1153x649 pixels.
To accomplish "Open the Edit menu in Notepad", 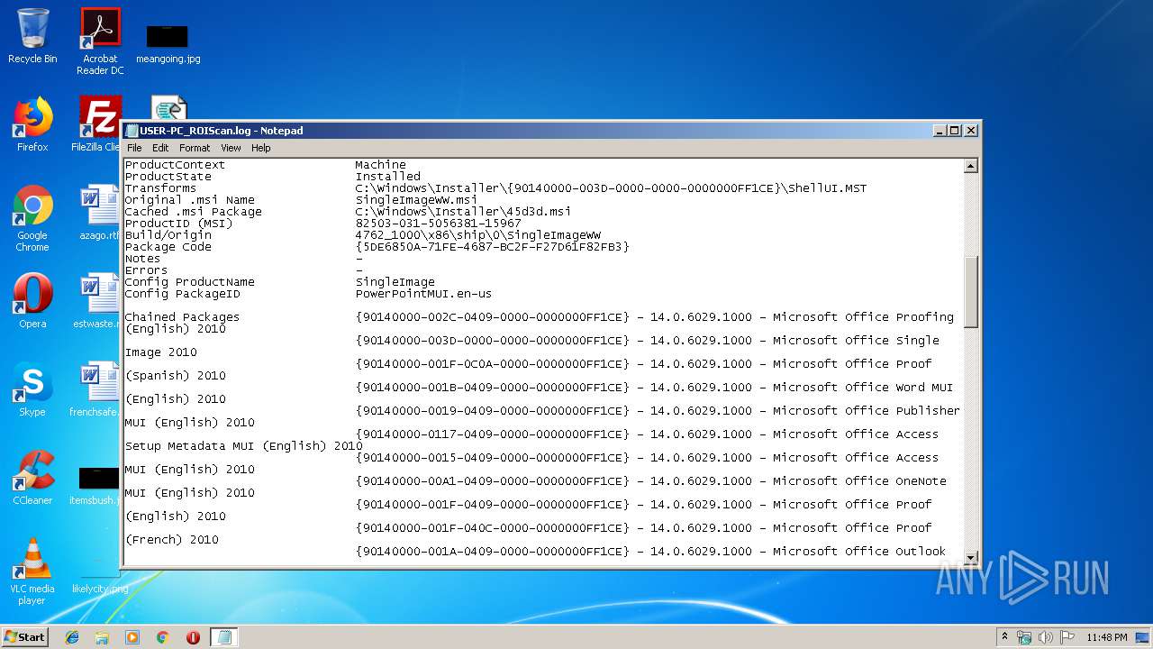I will tap(160, 148).
